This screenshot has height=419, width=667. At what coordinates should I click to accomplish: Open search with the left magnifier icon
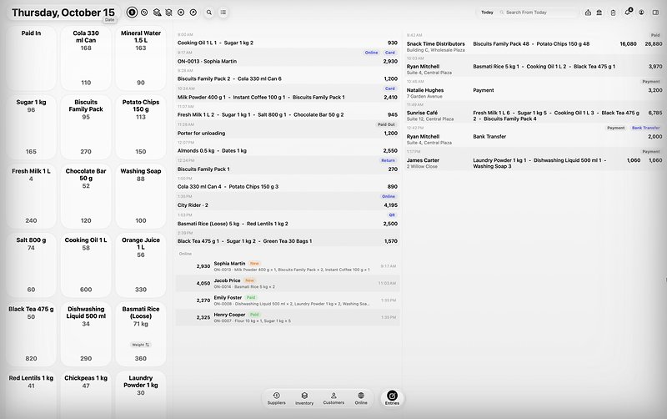[x=209, y=13]
